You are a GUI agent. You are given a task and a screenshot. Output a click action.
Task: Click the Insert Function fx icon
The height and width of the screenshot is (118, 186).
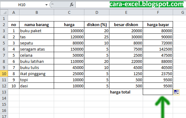[72, 5]
